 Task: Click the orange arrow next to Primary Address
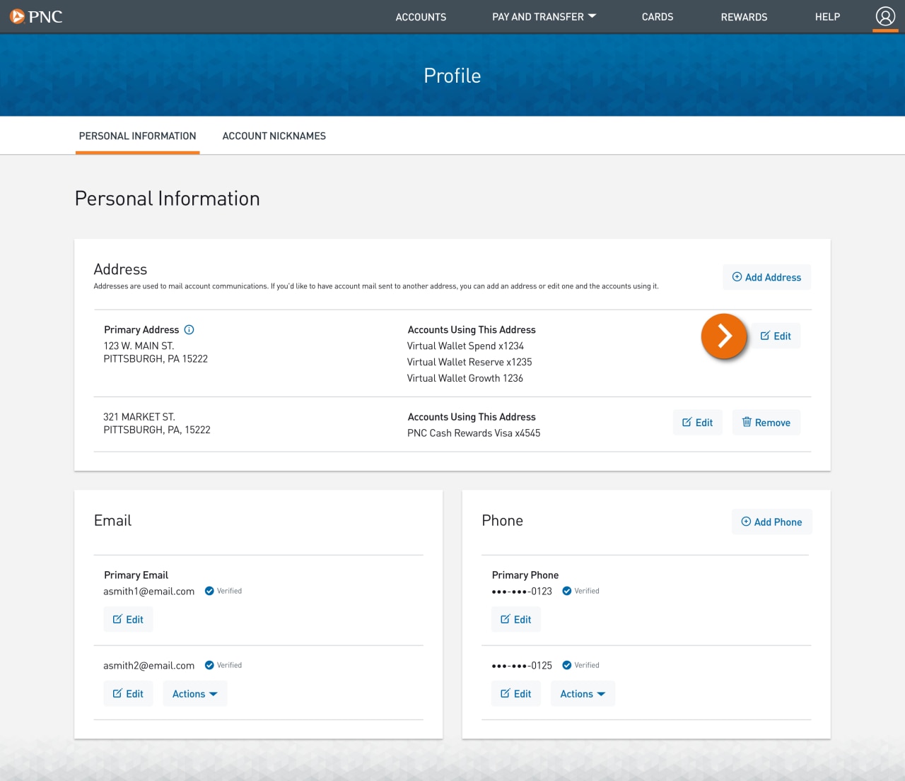[x=723, y=336]
